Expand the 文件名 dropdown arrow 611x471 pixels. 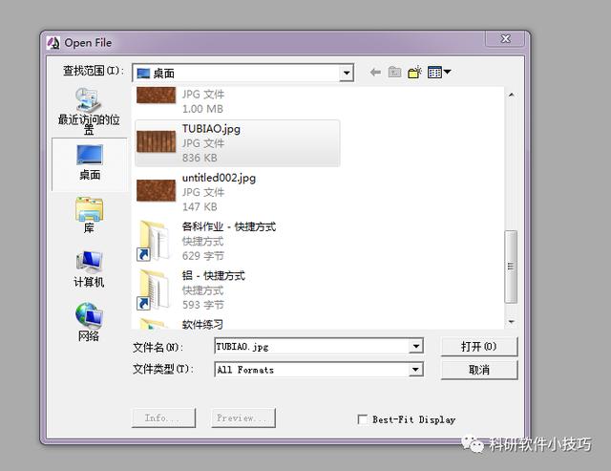(x=416, y=346)
